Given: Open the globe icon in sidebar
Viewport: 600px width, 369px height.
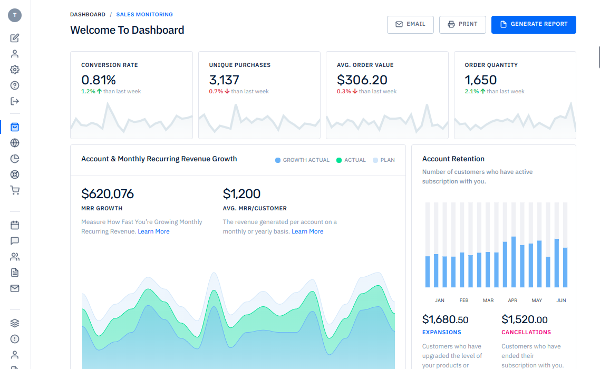Looking at the screenshot, I should pyautogui.click(x=15, y=143).
